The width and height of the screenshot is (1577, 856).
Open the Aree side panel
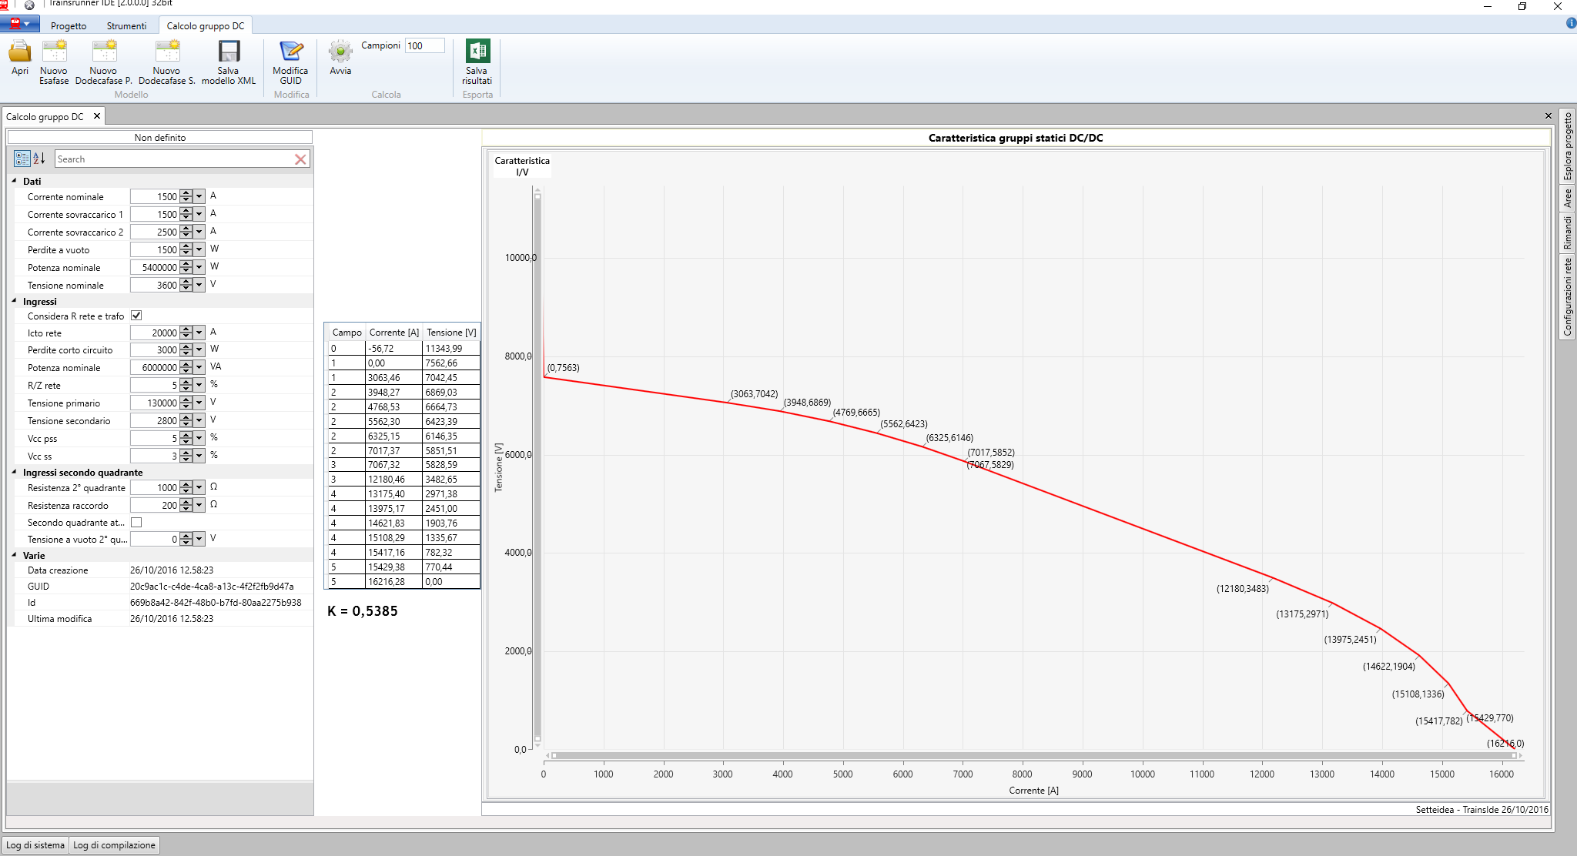click(1567, 199)
